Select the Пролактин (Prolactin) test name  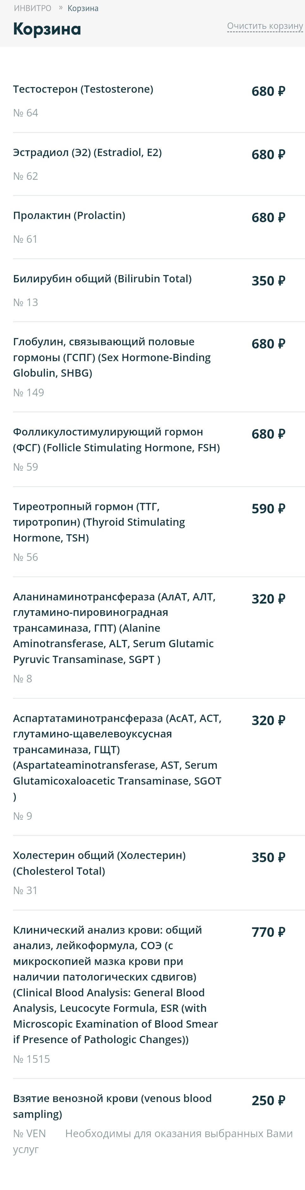point(69,215)
